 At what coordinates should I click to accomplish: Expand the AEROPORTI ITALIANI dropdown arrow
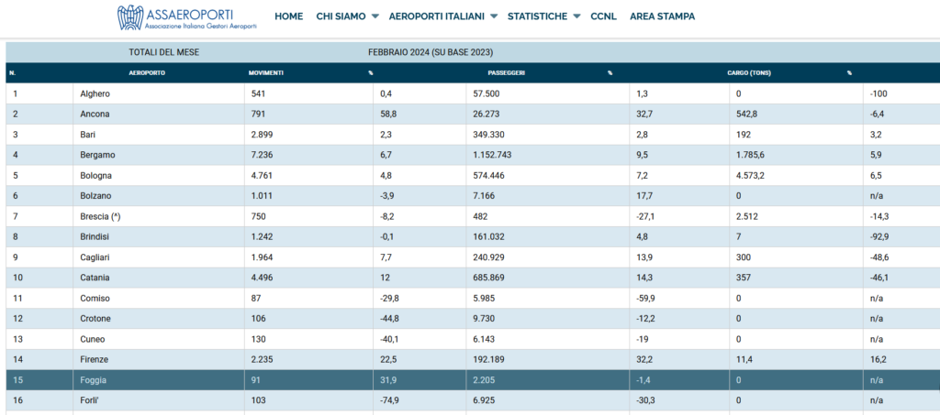(494, 16)
